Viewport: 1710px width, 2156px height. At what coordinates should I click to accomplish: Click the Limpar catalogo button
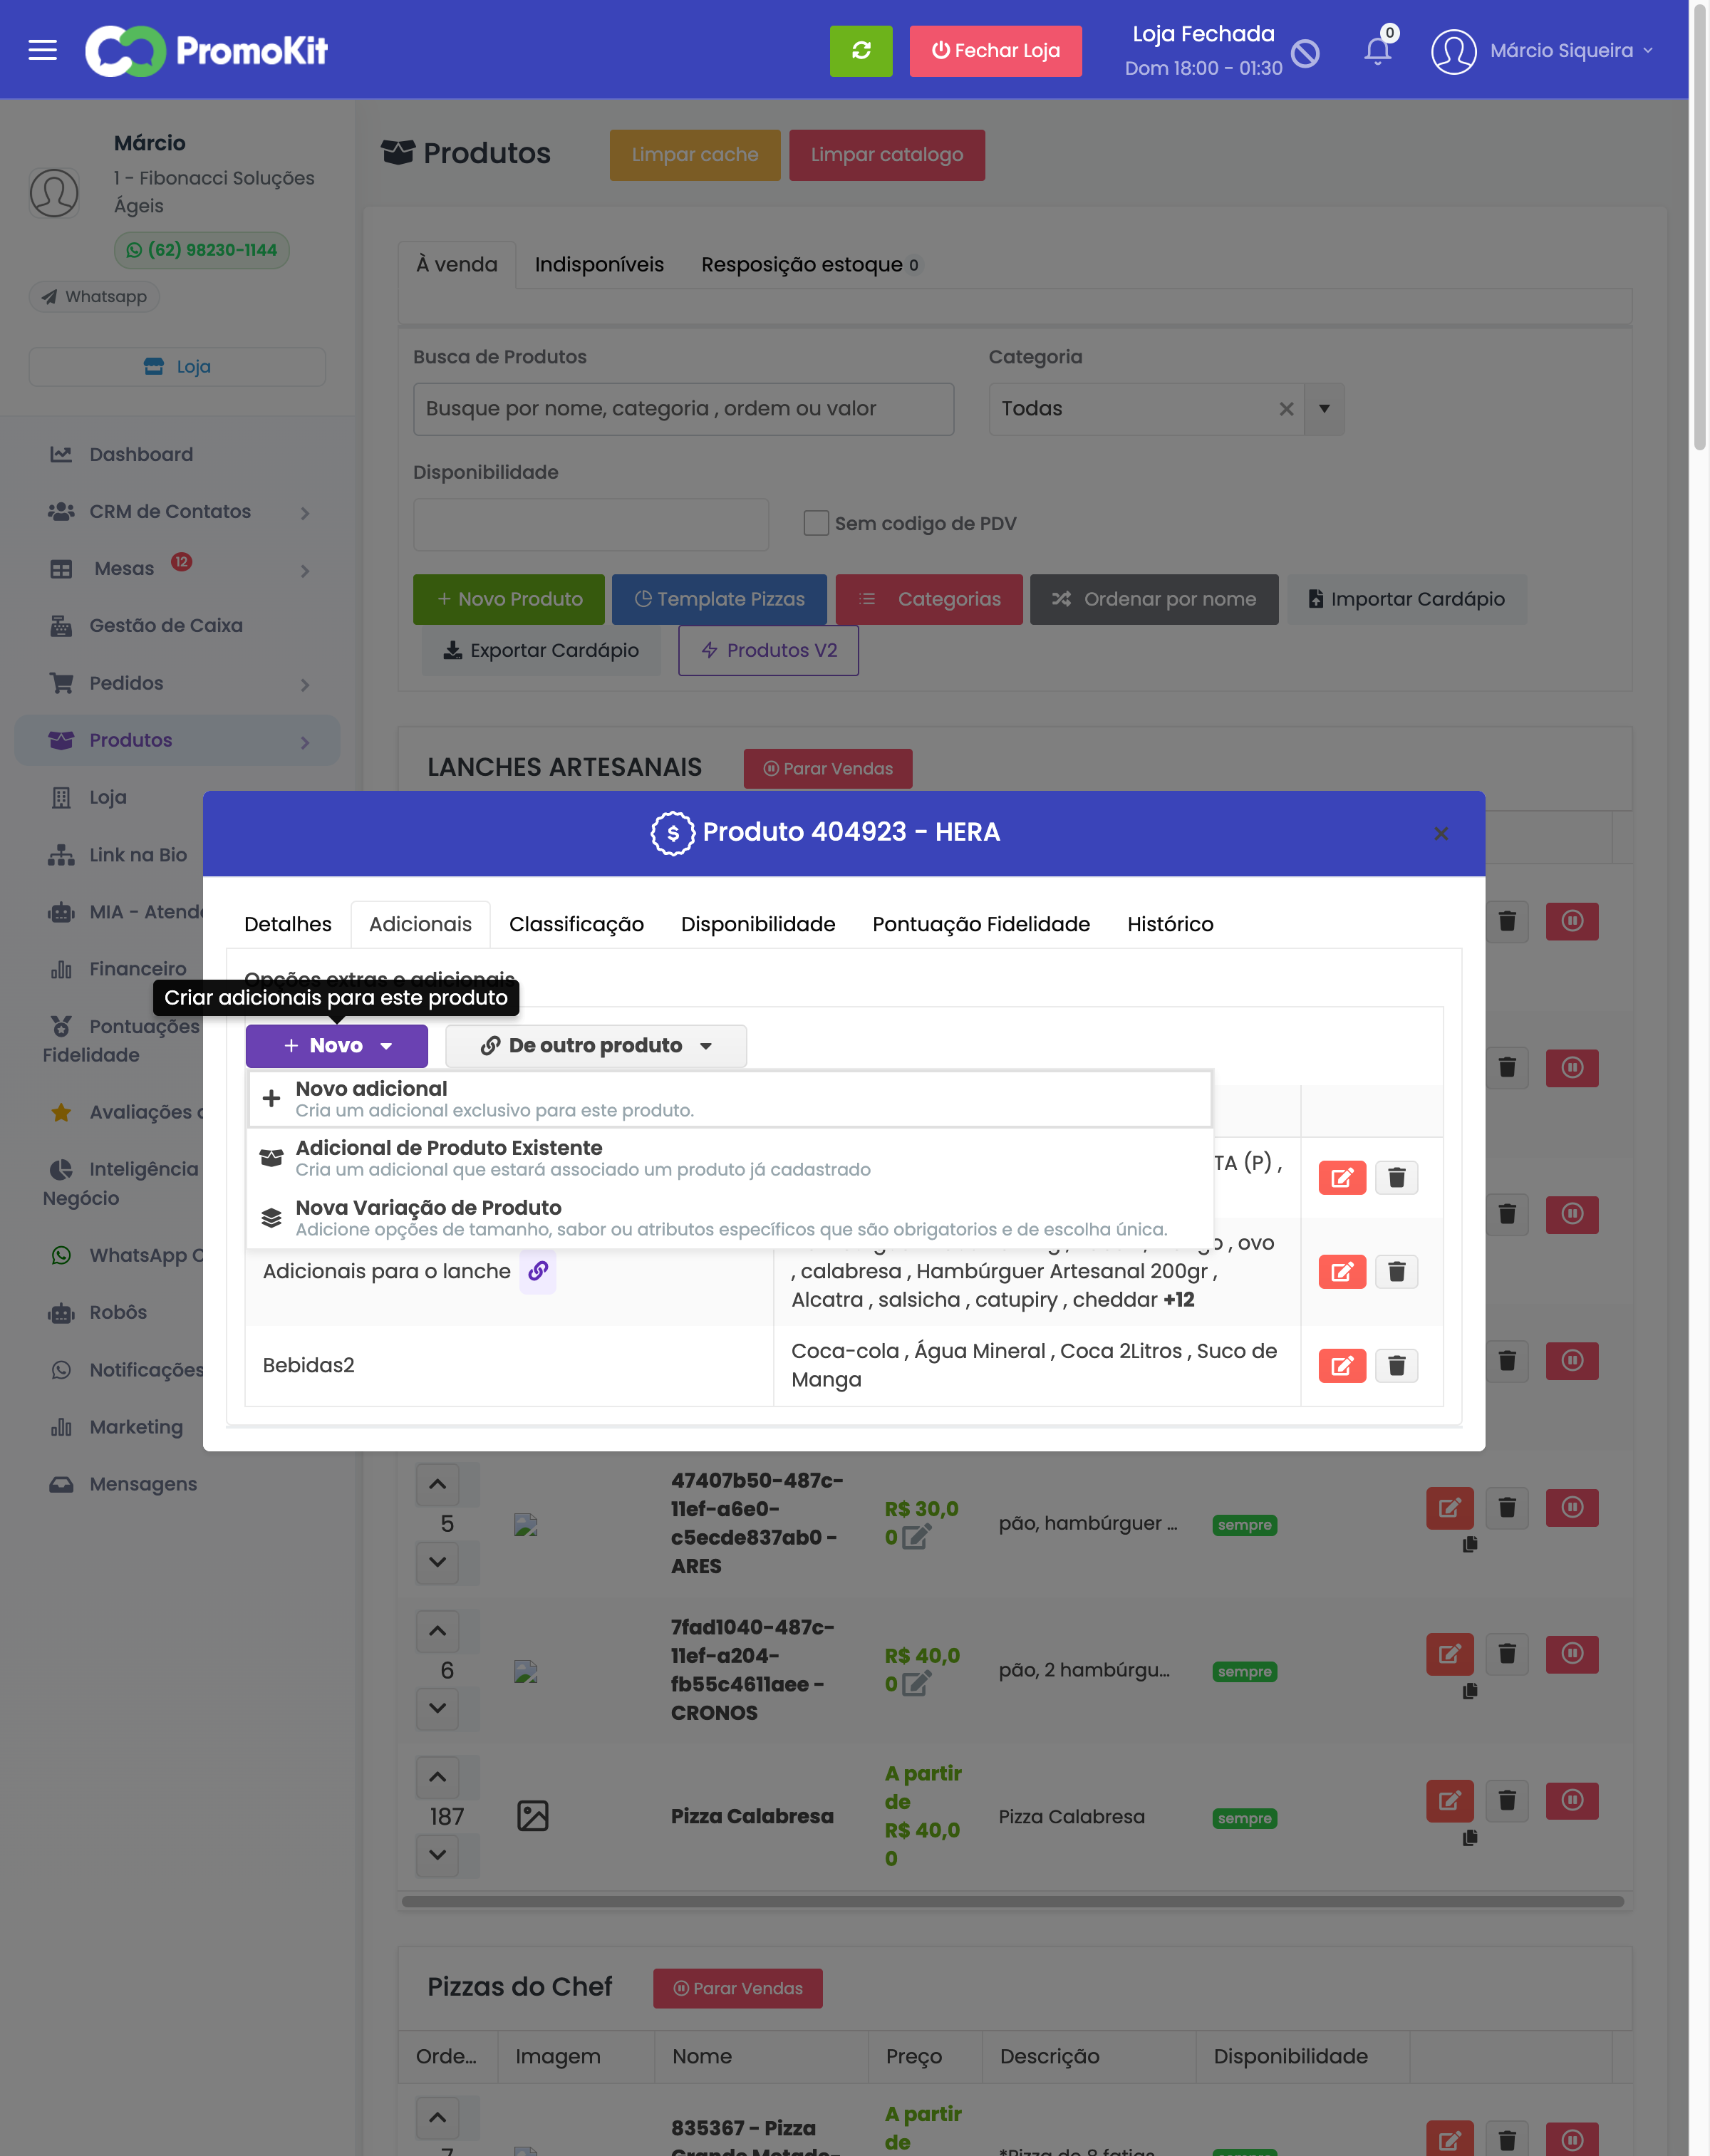coord(887,155)
